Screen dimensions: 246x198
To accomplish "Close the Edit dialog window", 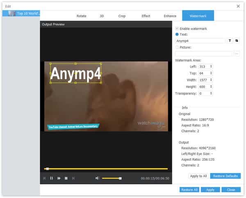I will point(238,6).
